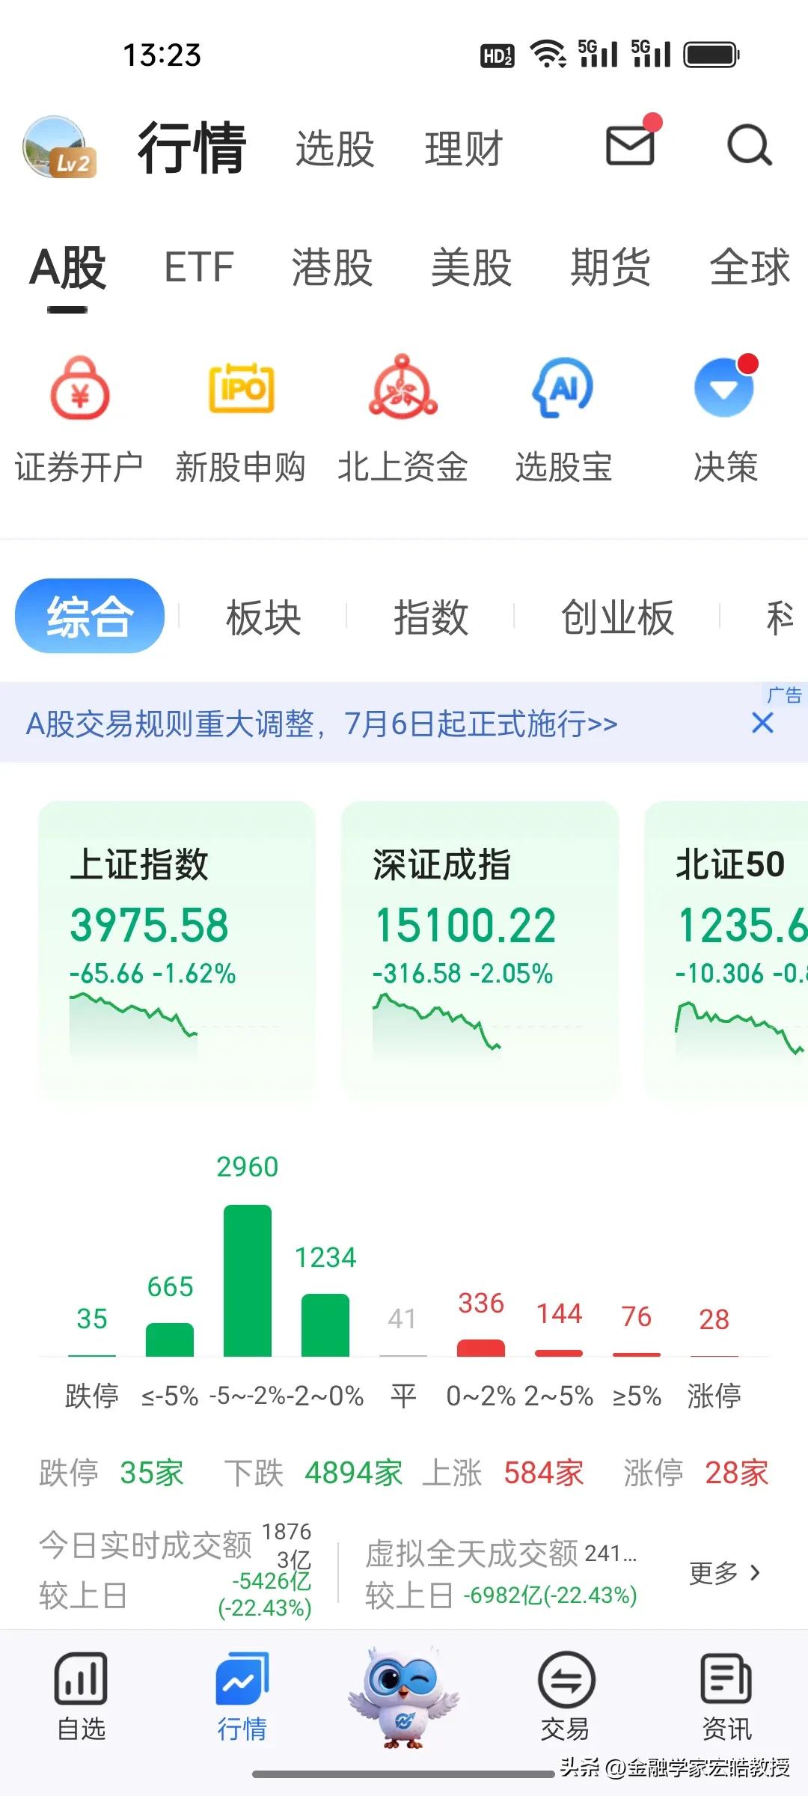The width and height of the screenshot is (808, 1796).
Task: Tap the -6982亿(-22.43%) comparison value
Action: 551,1595
